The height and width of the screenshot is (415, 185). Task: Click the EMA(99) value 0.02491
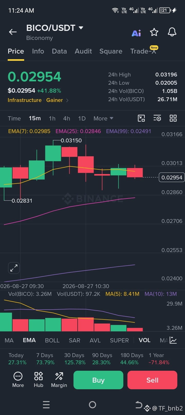pyautogui.click(x=128, y=131)
